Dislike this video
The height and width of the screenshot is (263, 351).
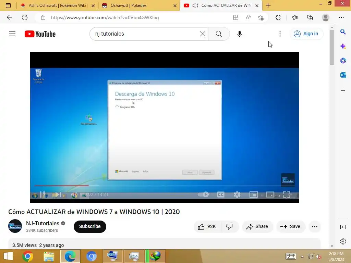point(229,227)
